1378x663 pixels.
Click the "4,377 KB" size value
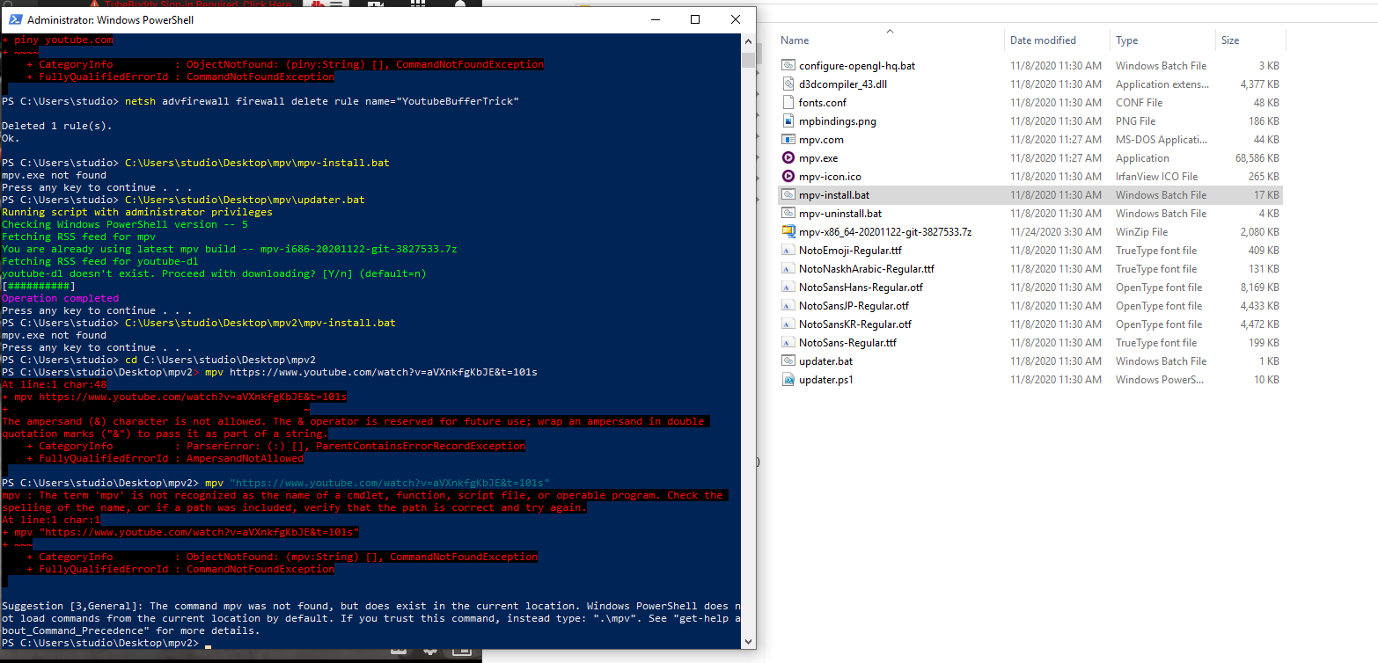click(1260, 84)
